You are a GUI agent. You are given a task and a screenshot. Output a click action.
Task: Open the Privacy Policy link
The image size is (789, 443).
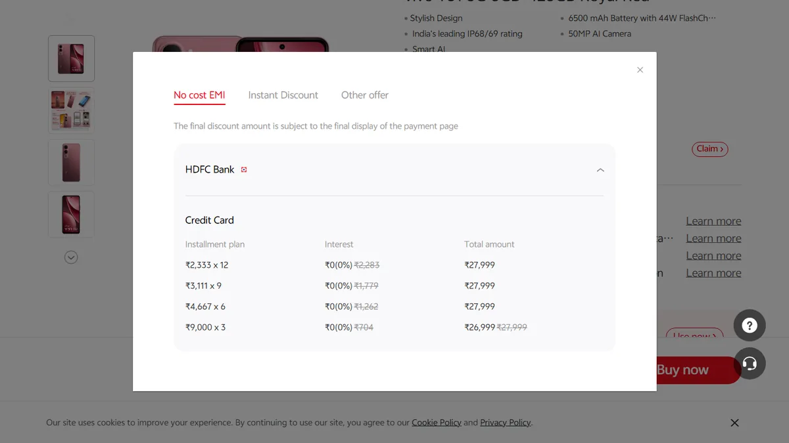[x=505, y=423]
